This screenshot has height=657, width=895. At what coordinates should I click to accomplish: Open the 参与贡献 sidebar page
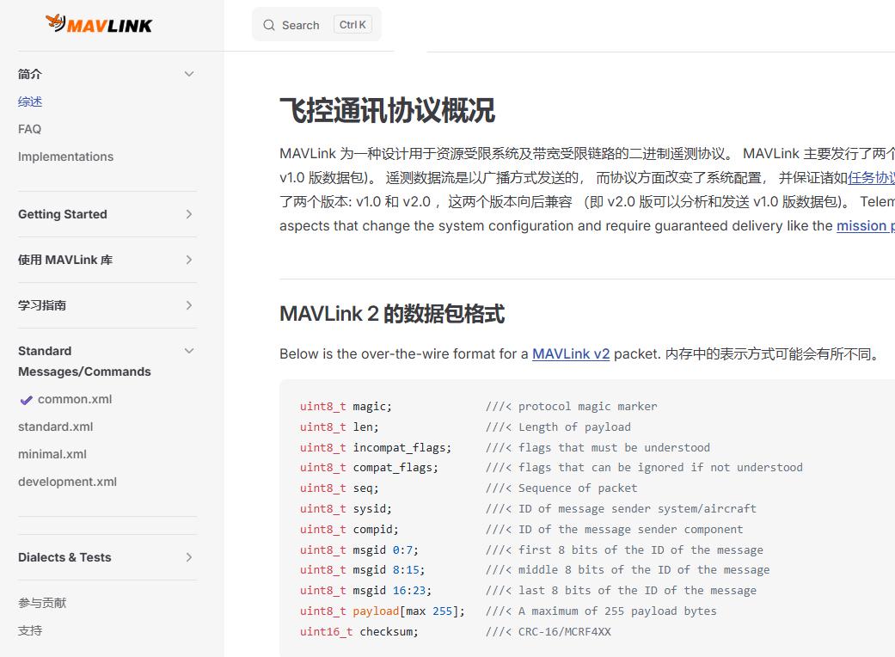(42, 603)
